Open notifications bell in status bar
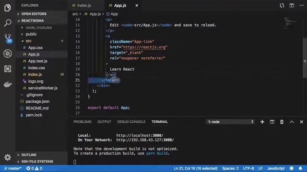The width and height of the screenshot is (307, 172). click(x=300, y=168)
